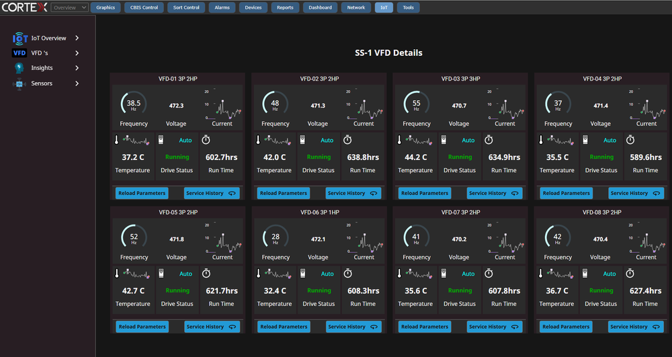The width and height of the screenshot is (672, 357).
Task: Click the 42.7 C temperature value
Action: coord(133,290)
